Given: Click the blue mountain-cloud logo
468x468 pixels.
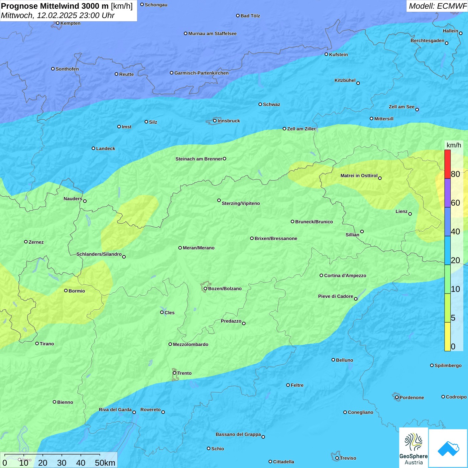Looking at the screenshot, I should (x=448, y=448).
